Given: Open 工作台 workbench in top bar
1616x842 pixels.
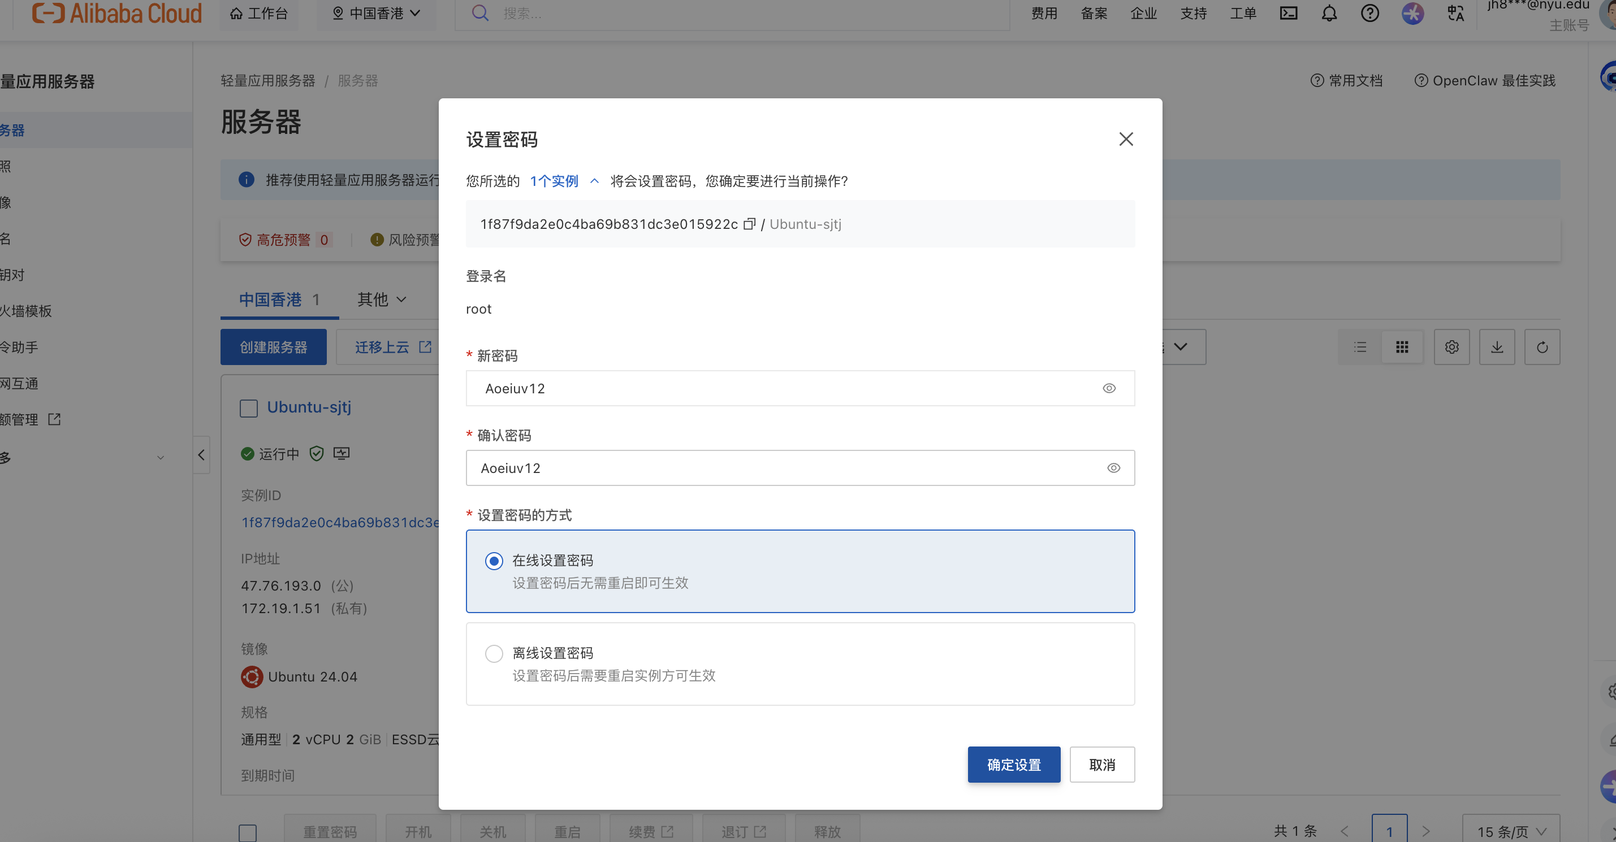Looking at the screenshot, I should tap(258, 13).
